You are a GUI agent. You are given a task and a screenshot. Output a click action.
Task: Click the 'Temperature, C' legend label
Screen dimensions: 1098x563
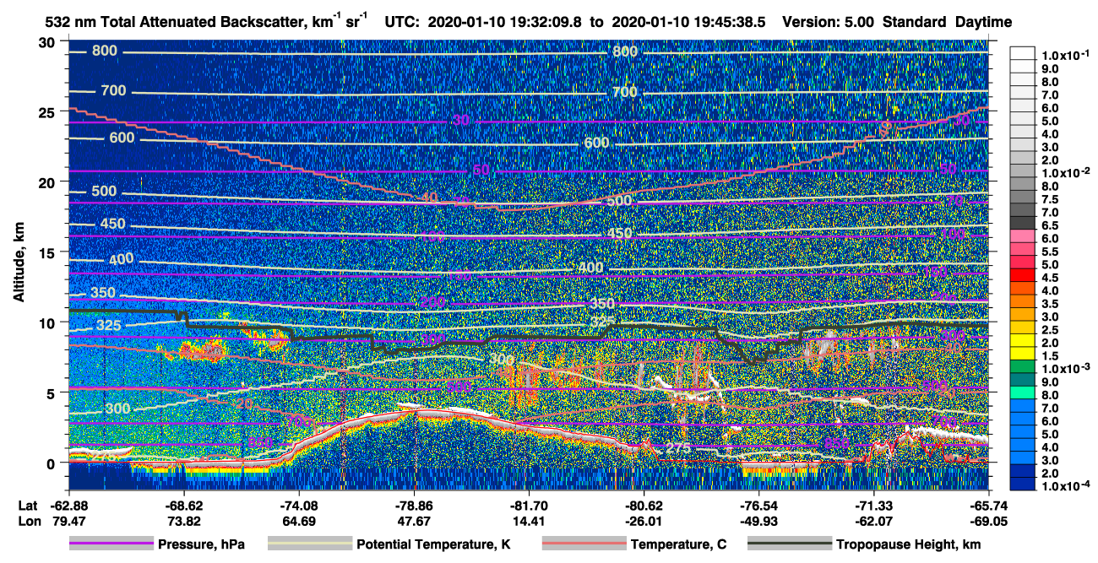[x=678, y=544]
